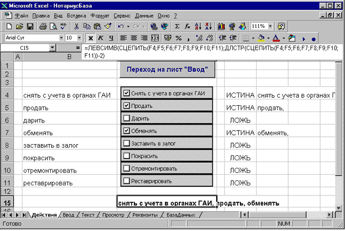This screenshot has height=231, width=346.
Task: Open the Font Color dropdown arrow
Action: [284, 38]
